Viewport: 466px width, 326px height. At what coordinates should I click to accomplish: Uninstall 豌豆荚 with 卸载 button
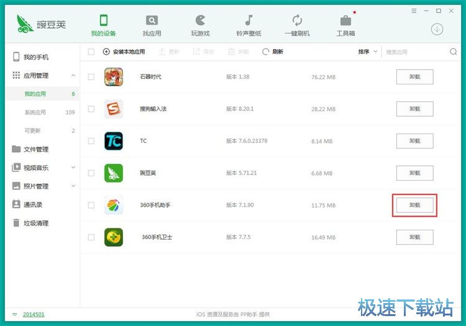414,173
